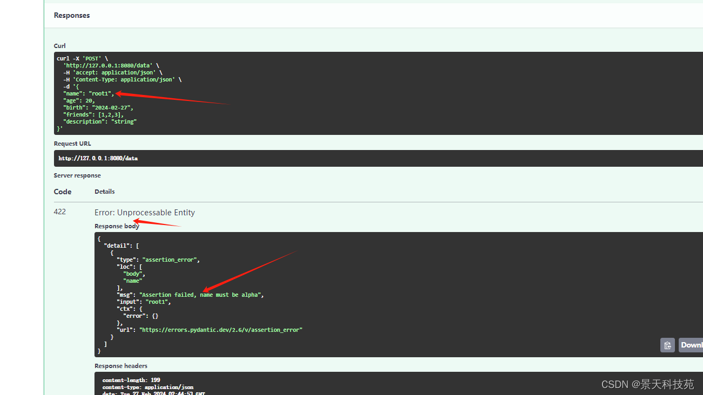Click the Curl label

[60, 46]
